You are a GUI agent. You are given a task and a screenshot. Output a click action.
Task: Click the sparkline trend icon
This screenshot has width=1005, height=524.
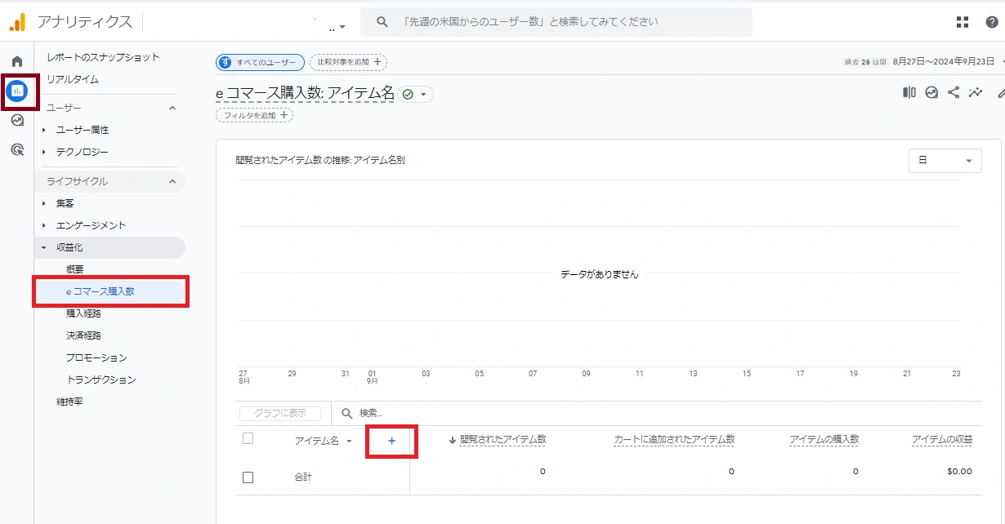976,93
